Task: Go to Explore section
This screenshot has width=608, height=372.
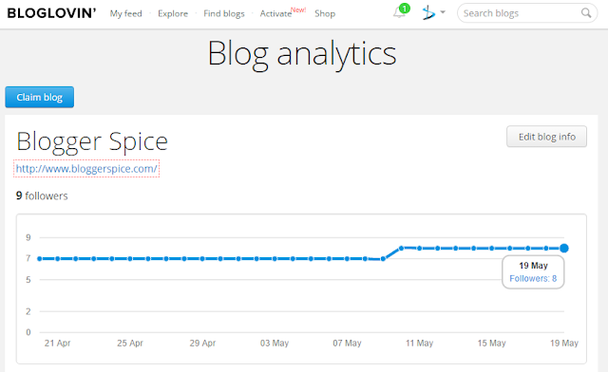Action: tap(173, 13)
